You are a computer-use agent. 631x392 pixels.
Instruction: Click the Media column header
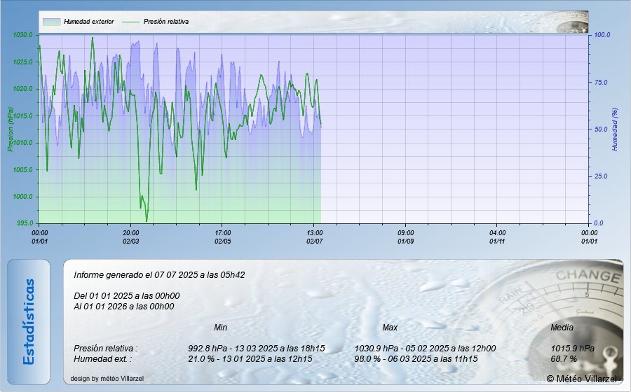562,328
